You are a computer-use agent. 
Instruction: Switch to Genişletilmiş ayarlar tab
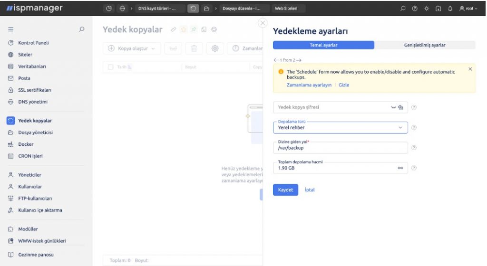425,45
